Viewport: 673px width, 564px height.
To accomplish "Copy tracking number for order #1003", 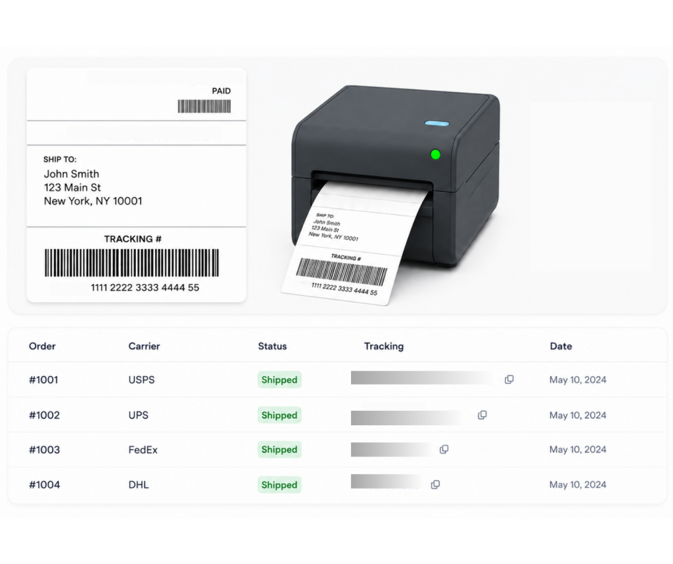I will click(x=444, y=450).
